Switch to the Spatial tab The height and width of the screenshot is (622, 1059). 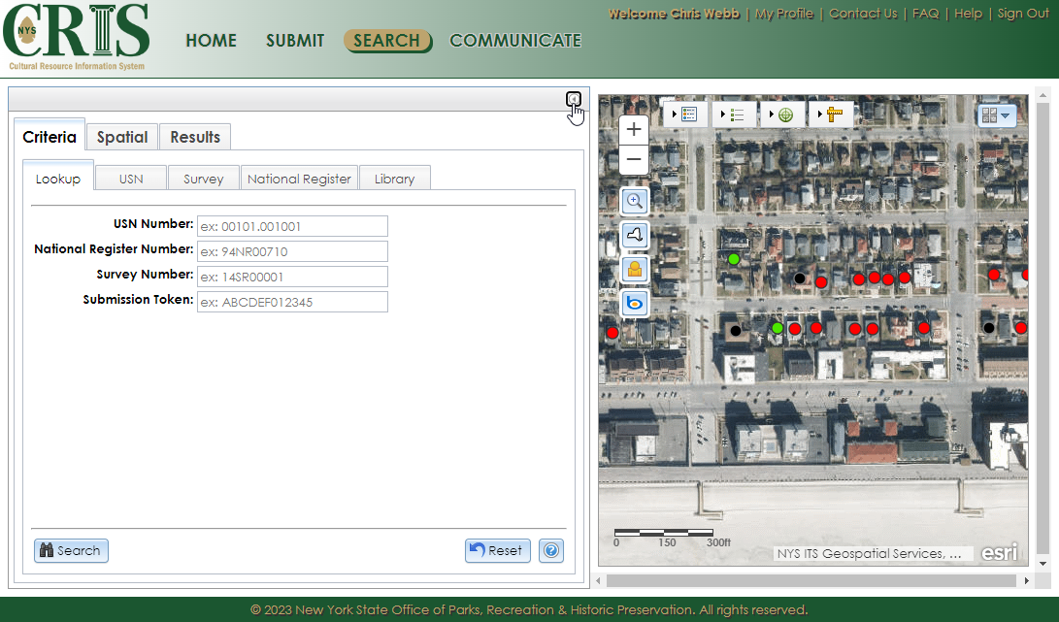coord(121,137)
